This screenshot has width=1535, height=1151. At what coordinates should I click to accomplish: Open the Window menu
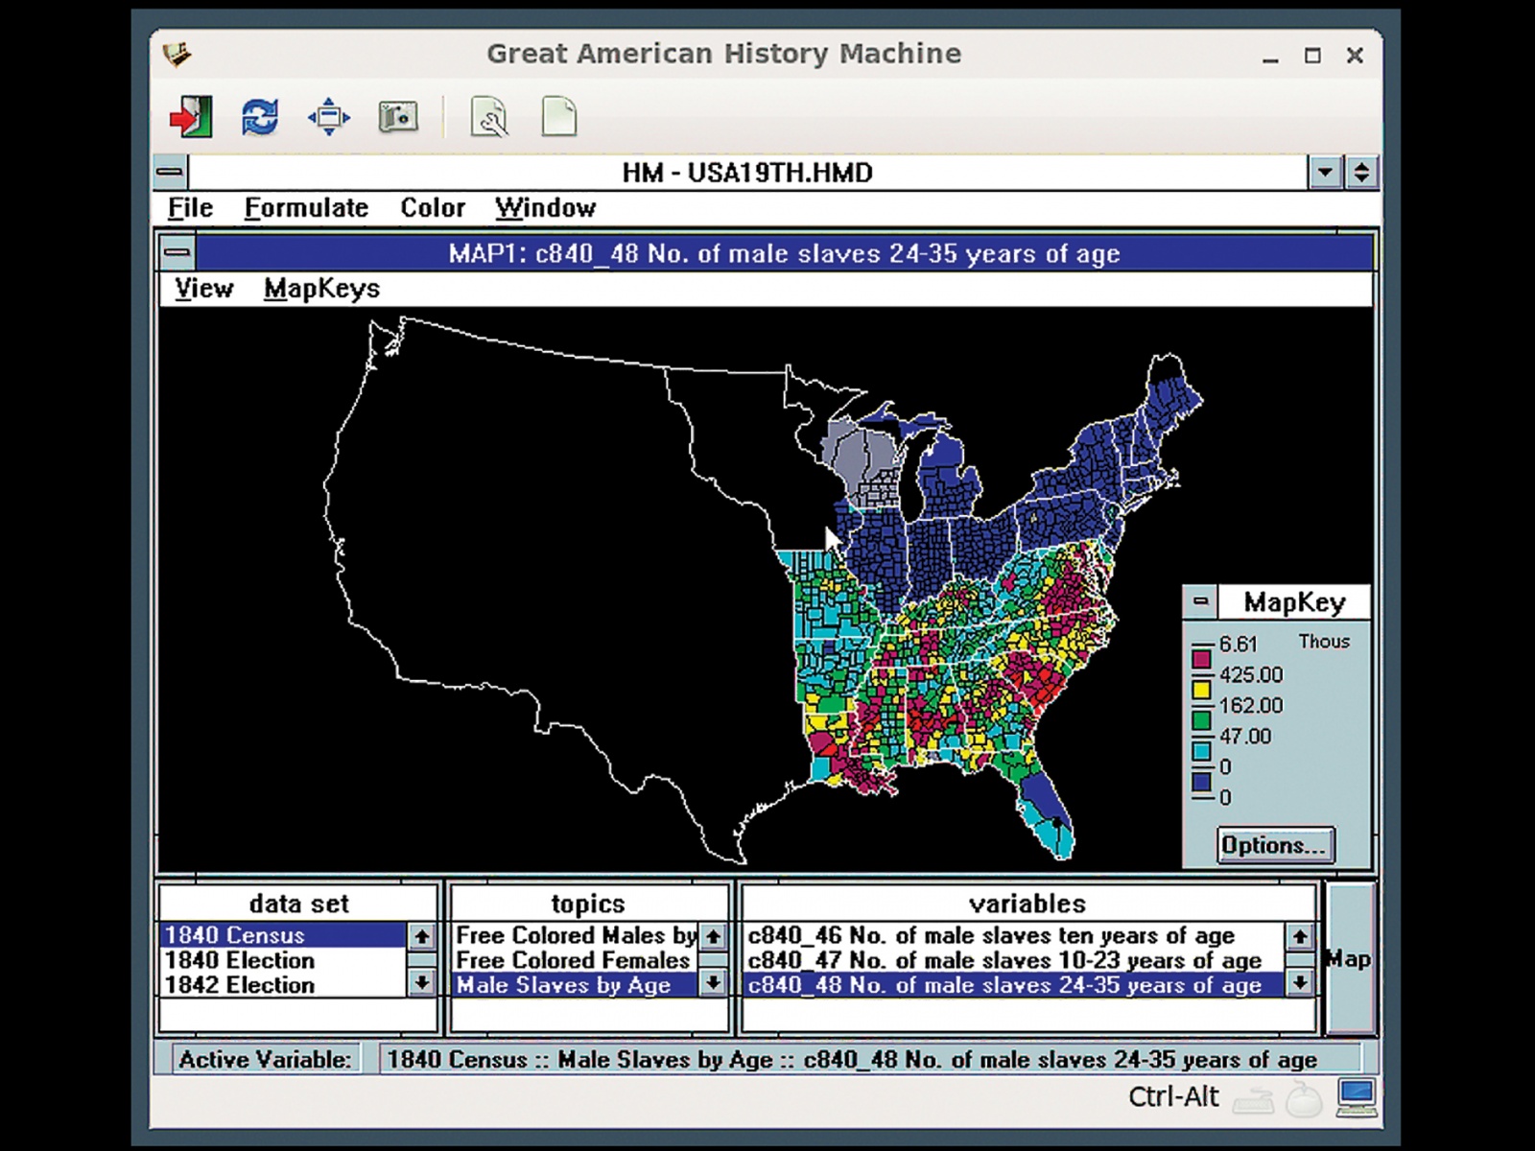click(x=545, y=208)
